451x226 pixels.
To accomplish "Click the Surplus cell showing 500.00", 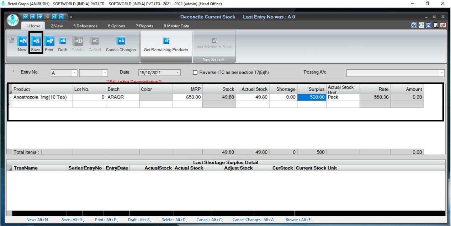I will click(312, 97).
